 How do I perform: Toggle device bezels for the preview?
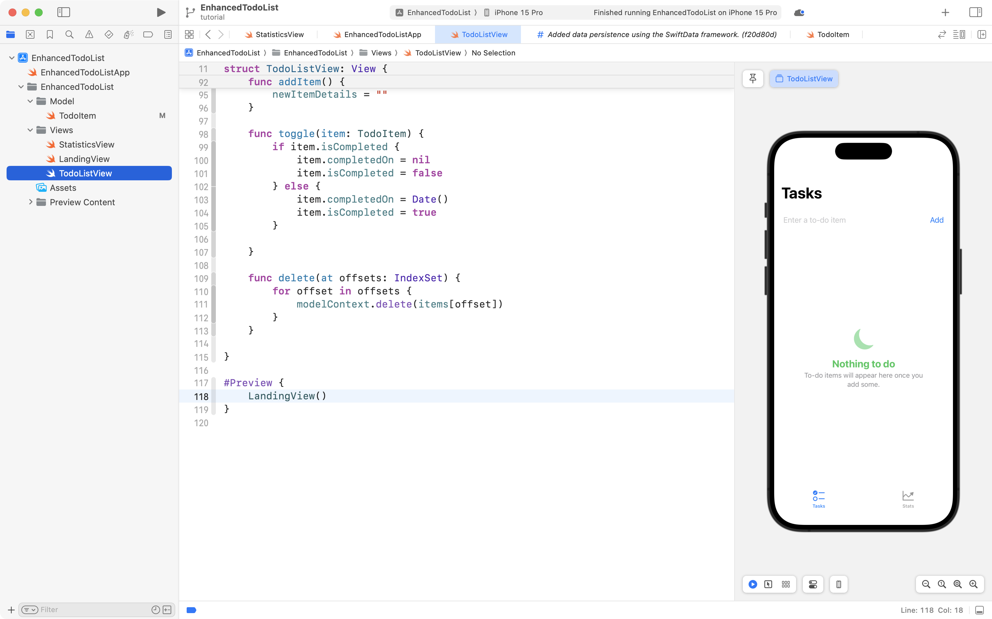click(x=838, y=584)
